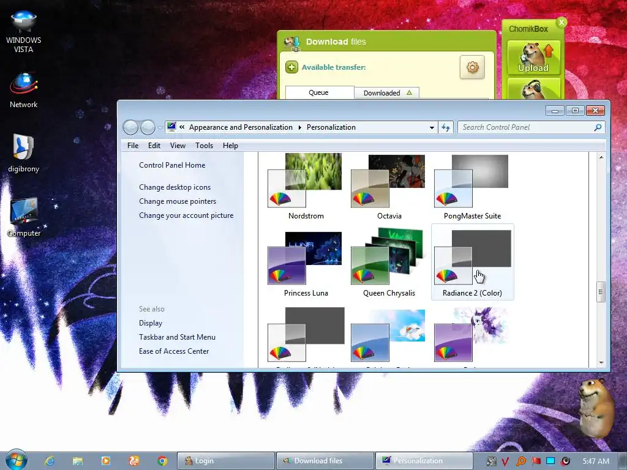Go forward with the Forward arrow button

coord(148,127)
